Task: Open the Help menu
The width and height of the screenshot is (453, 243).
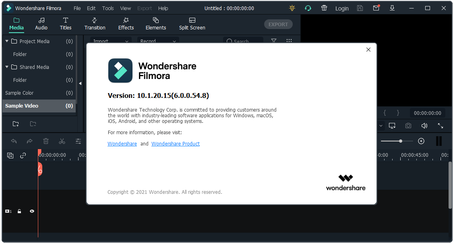Action: pos(163,8)
